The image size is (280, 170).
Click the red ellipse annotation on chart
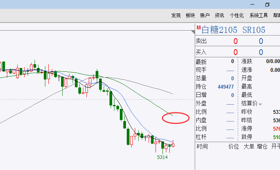pos(176,118)
